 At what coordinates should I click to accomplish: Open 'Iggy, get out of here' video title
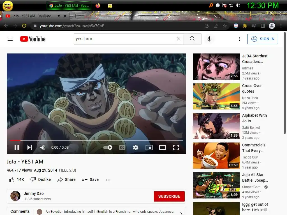(256, 207)
